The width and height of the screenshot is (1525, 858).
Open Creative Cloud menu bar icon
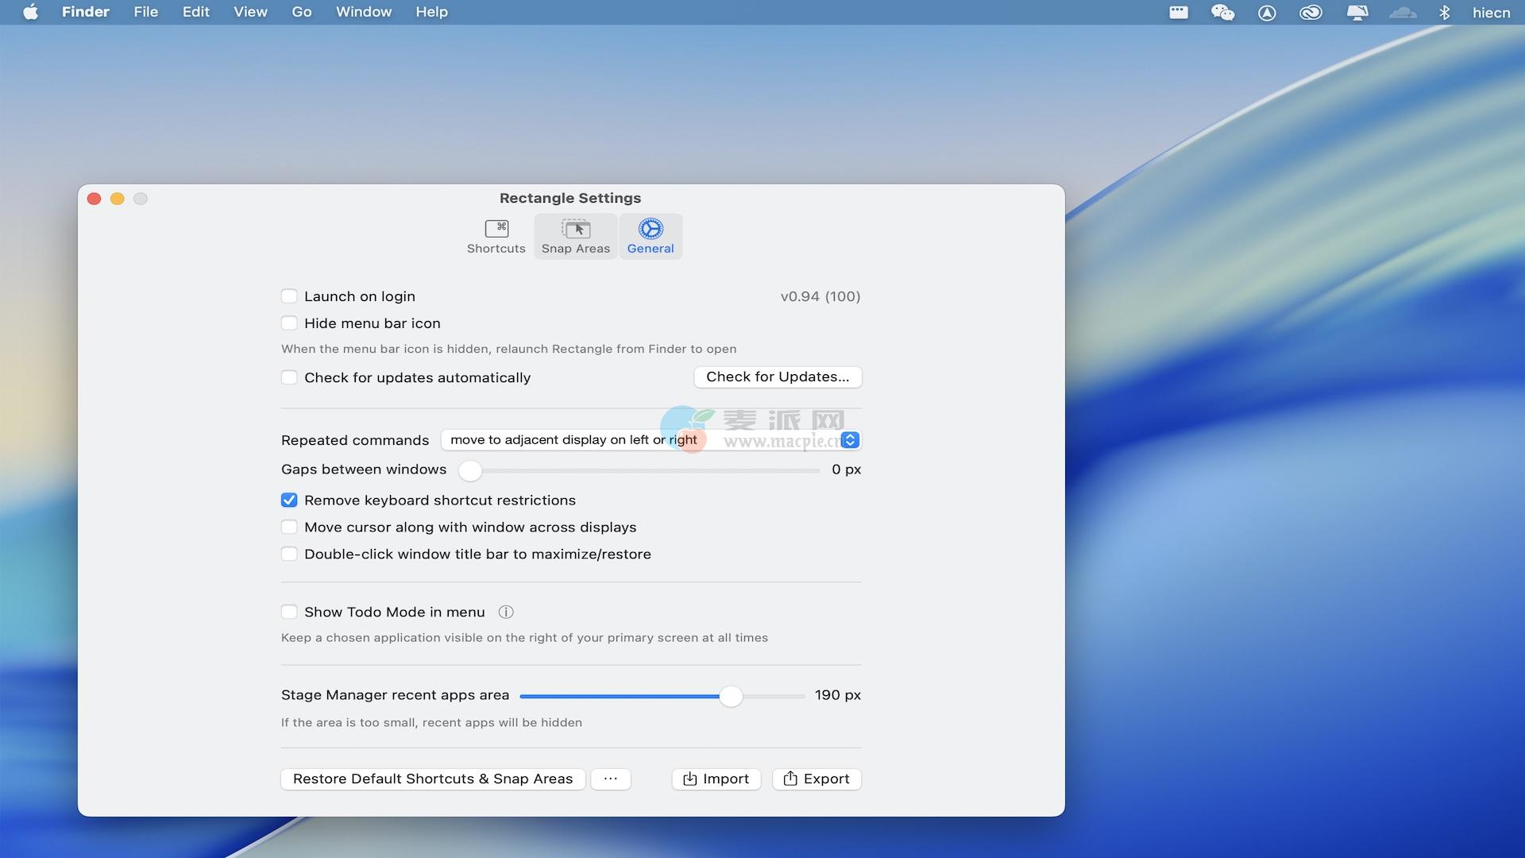pyautogui.click(x=1311, y=13)
